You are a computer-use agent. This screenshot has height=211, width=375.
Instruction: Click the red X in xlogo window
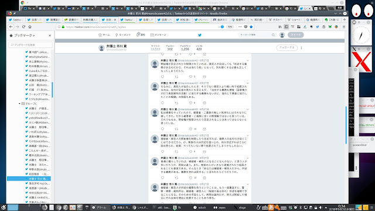pos(362,61)
